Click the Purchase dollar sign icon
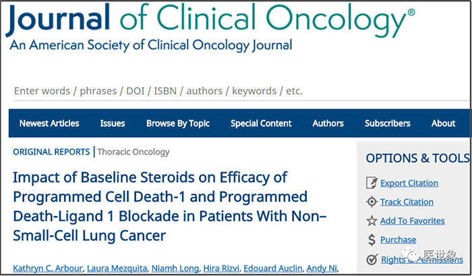 (x=372, y=240)
